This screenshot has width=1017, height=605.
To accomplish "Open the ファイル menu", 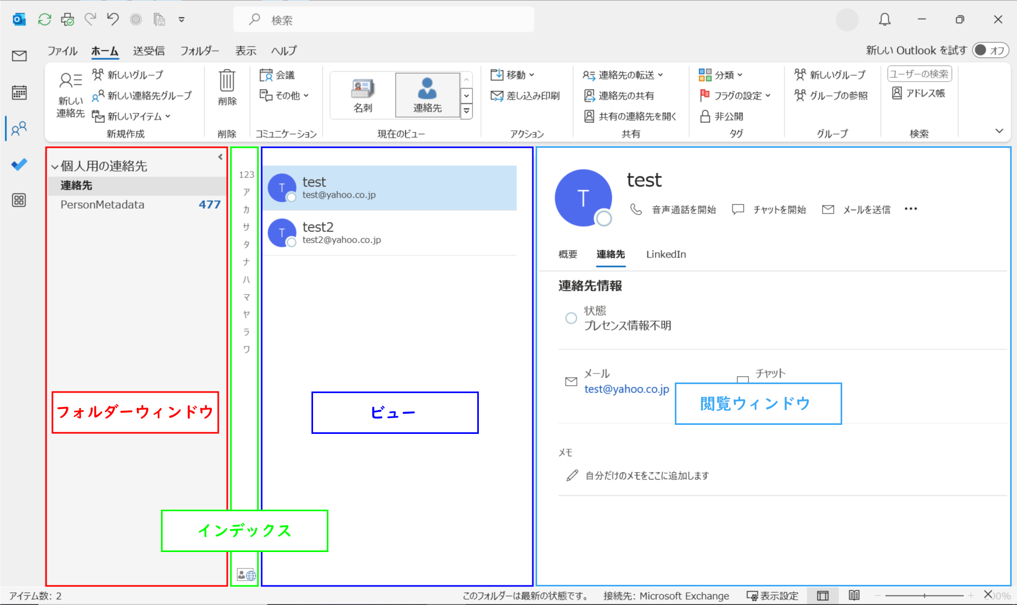I will [x=63, y=51].
